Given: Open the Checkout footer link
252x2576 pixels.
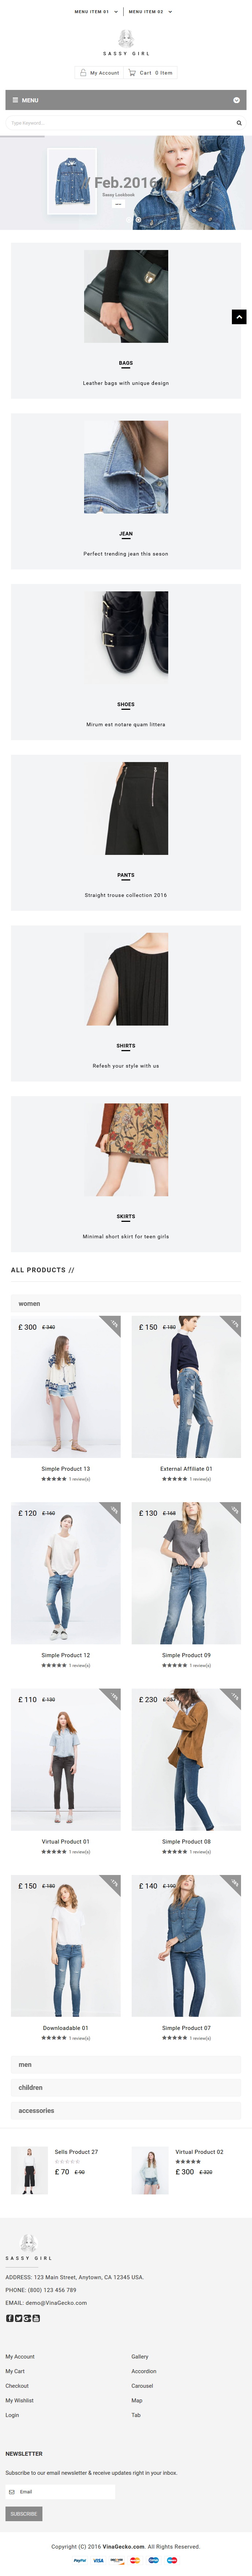Looking at the screenshot, I should tap(17, 2385).
